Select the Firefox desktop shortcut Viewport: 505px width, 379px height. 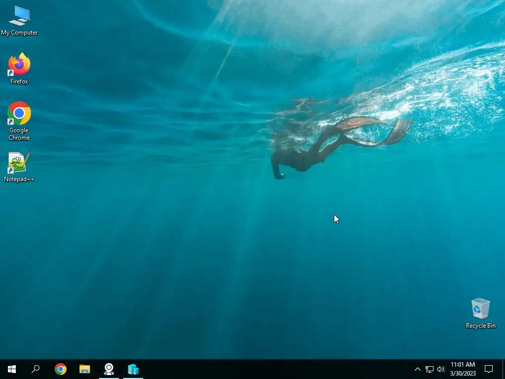pos(19,69)
